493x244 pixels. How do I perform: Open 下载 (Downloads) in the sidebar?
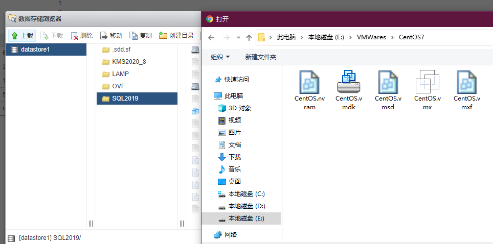coord(230,157)
